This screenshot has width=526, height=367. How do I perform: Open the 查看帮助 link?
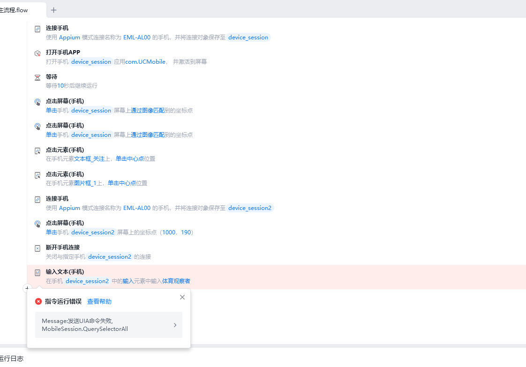point(99,301)
